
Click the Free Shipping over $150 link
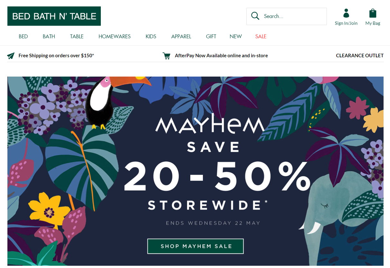tap(56, 56)
